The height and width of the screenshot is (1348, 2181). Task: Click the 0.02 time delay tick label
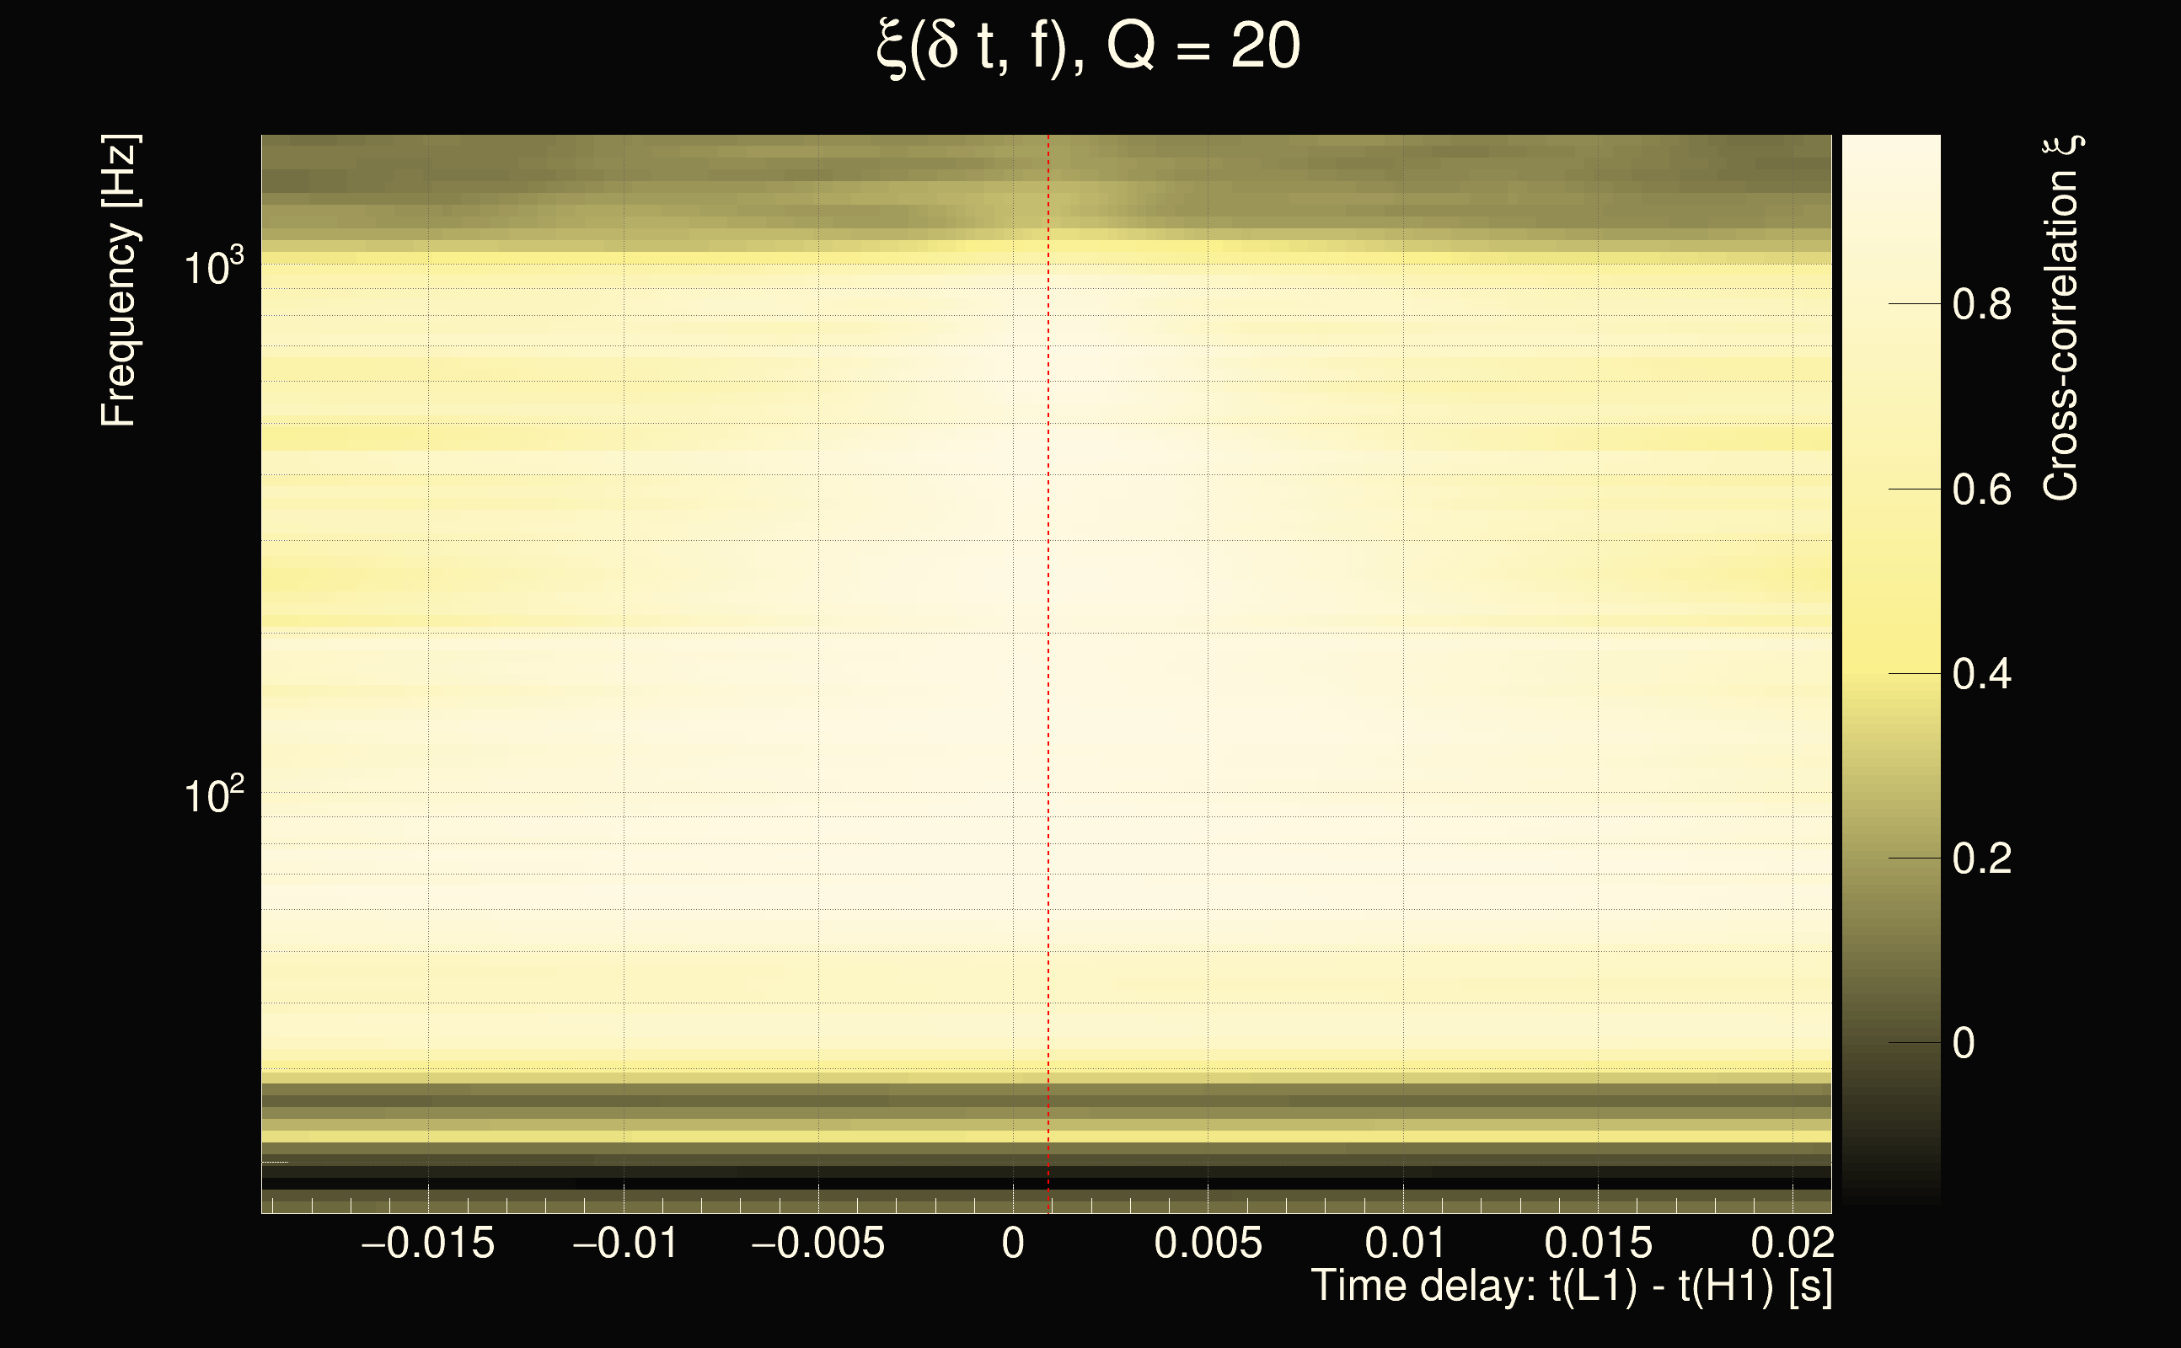[1792, 1244]
